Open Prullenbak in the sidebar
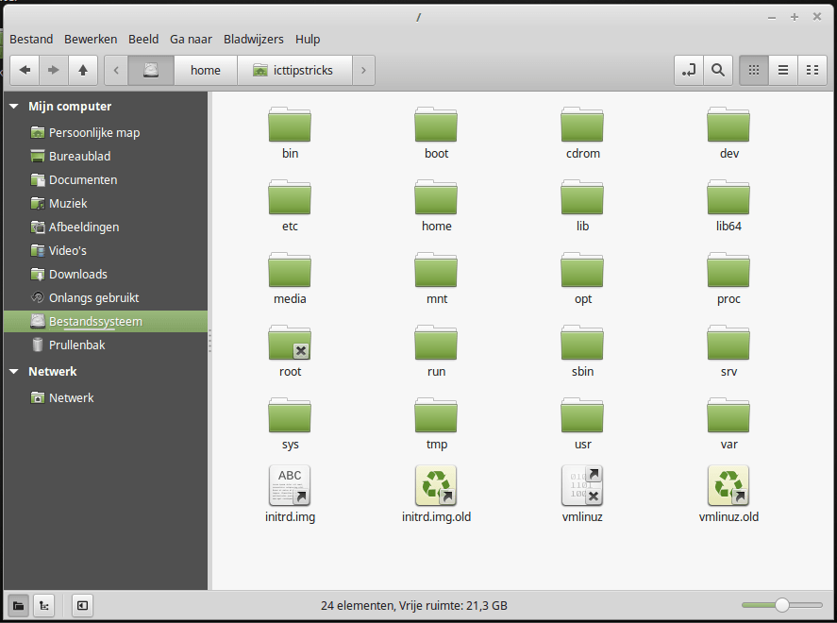 106,345
